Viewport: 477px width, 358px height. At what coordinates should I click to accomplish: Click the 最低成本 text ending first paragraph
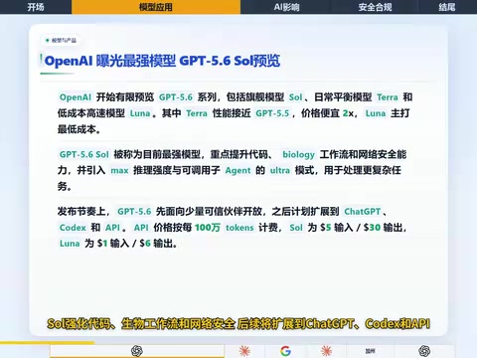coord(77,129)
